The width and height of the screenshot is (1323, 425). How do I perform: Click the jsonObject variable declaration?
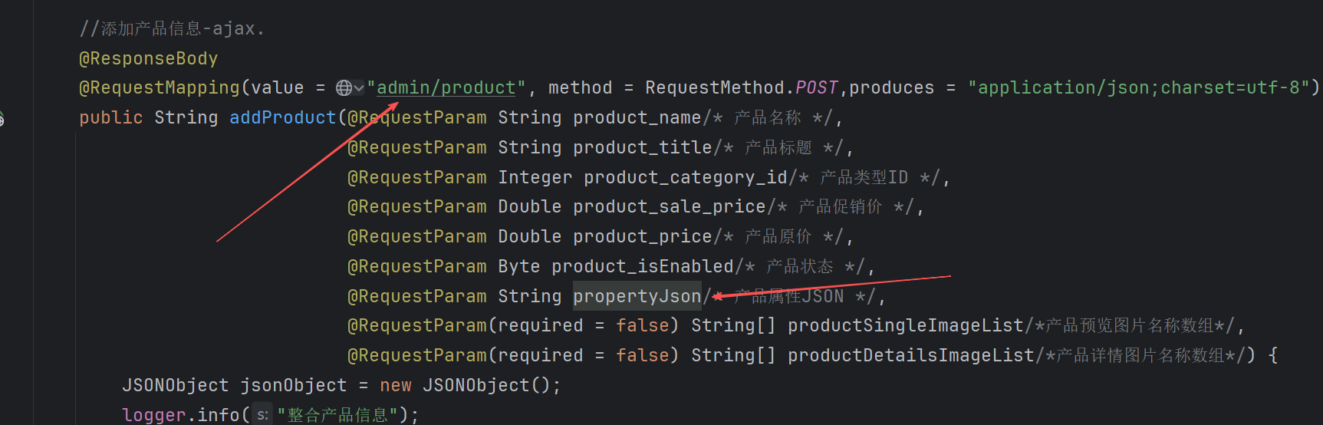click(293, 385)
